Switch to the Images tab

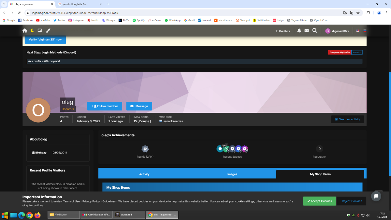click(x=232, y=174)
